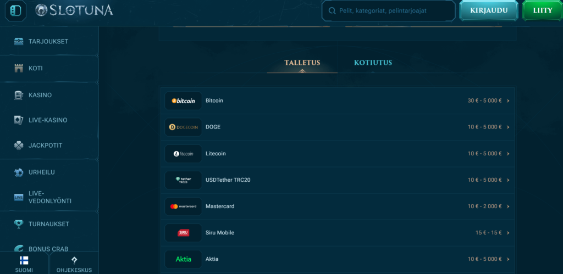Toggle the sidebar collapse icon
The image size is (563, 274).
16,10
